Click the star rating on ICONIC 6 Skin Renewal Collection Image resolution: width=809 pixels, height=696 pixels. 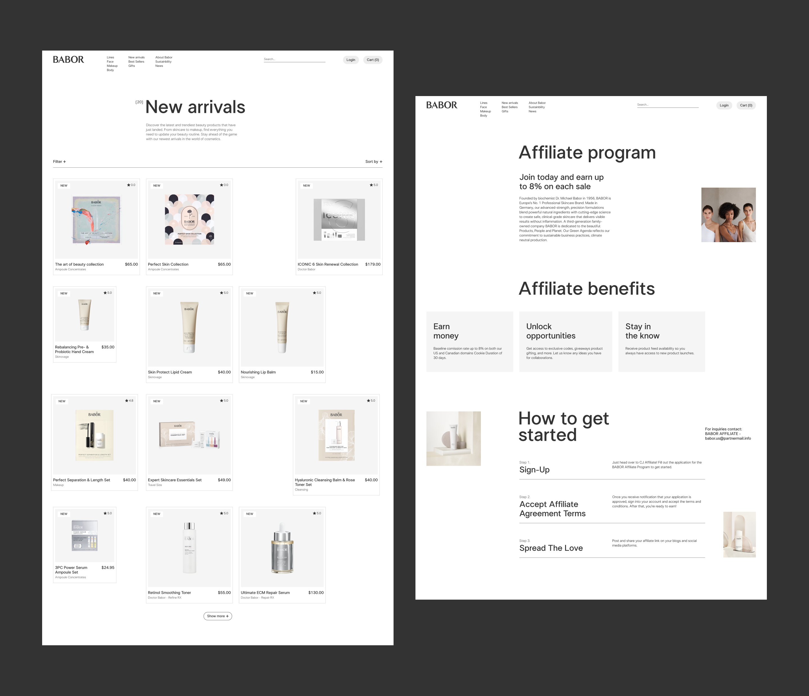pos(374,185)
